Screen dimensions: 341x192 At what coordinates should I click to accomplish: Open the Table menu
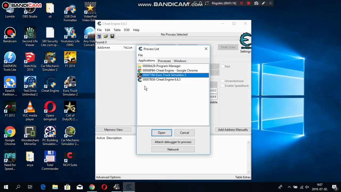(117, 30)
